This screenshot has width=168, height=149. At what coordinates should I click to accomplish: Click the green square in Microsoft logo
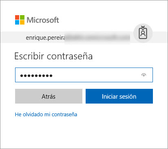click(22, 17)
